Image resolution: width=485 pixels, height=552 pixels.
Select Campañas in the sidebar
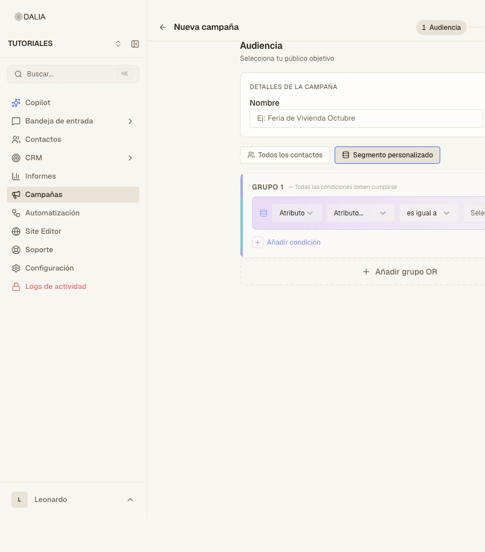click(x=73, y=195)
